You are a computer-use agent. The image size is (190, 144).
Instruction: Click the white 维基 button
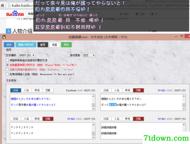(x=54, y=45)
